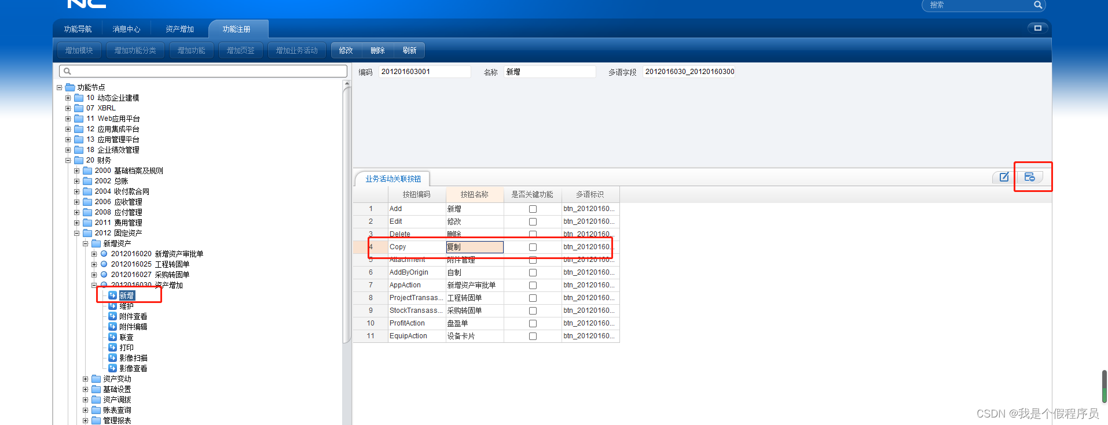Screen dimensions: 1108x425
Task: Select the 功能注册 tab
Action: point(237,29)
